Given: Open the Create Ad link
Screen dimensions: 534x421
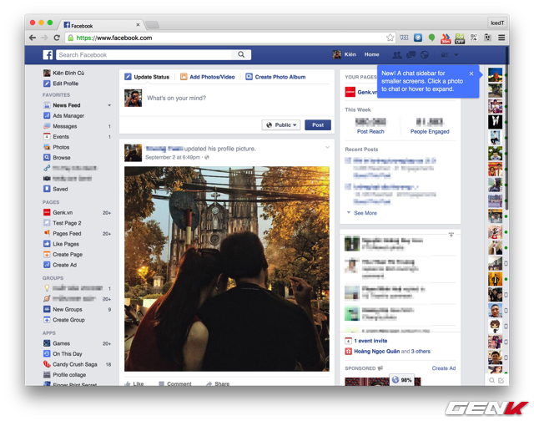Looking at the screenshot, I should click(443, 368).
